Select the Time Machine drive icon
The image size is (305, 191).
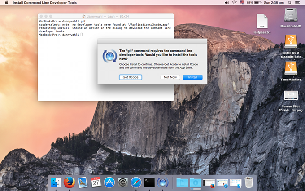(x=291, y=71)
